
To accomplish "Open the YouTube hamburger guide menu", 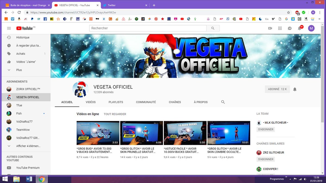I will tap(9, 28).
